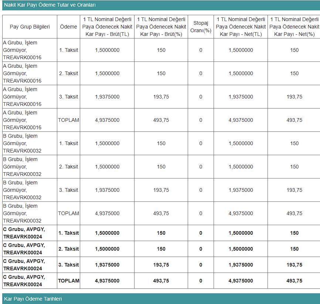
Task: Open the Kar Payı Ödeme Tarihleri section header
Action: [x=33, y=299]
